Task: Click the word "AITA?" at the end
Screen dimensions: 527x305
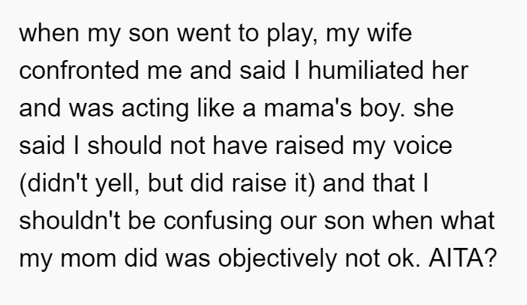Action: [462, 258]
